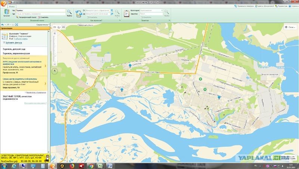Zoom out the map with minus button
The image size is (299, 169).
(55, 64)
